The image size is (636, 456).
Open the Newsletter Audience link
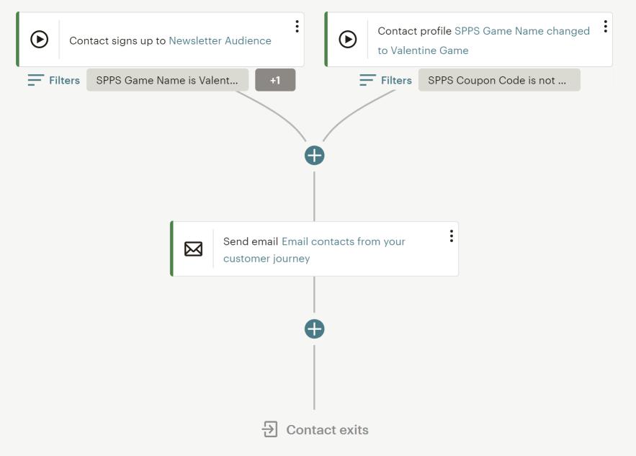click(220, 40)
